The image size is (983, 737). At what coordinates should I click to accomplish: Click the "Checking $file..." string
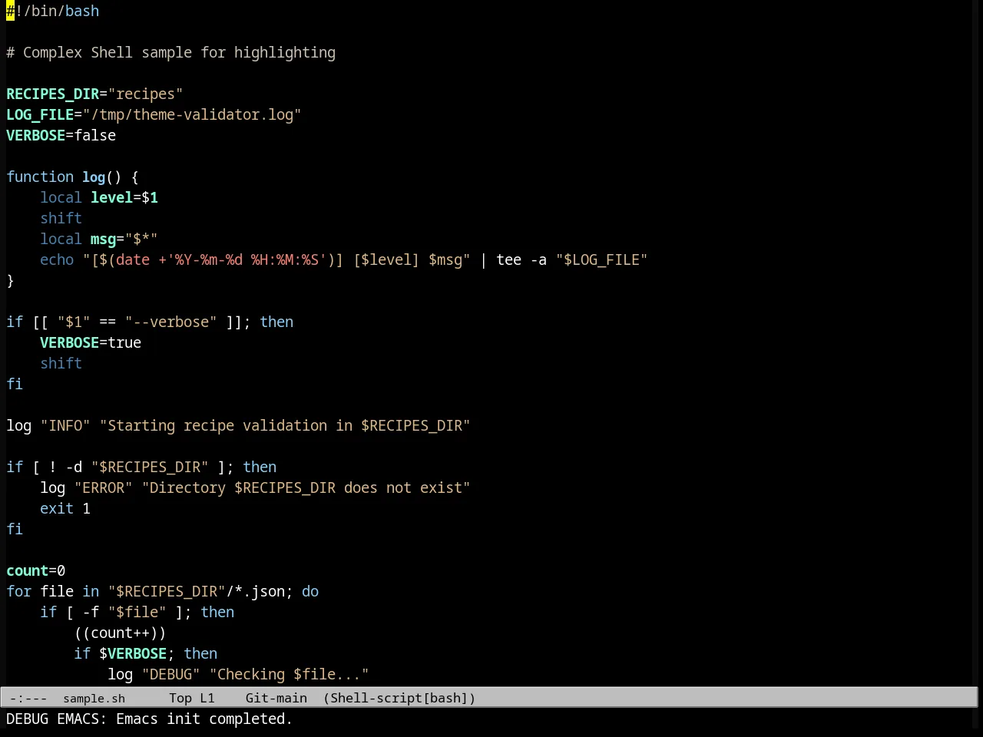[x=290, y=674]
